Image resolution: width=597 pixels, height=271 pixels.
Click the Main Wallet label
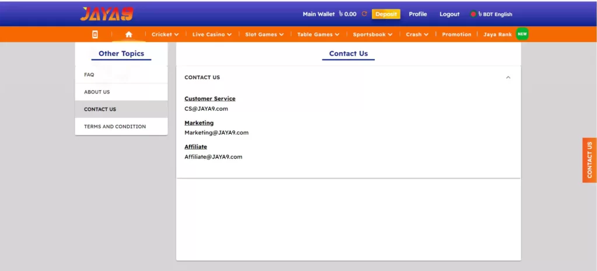click(319, 14)
